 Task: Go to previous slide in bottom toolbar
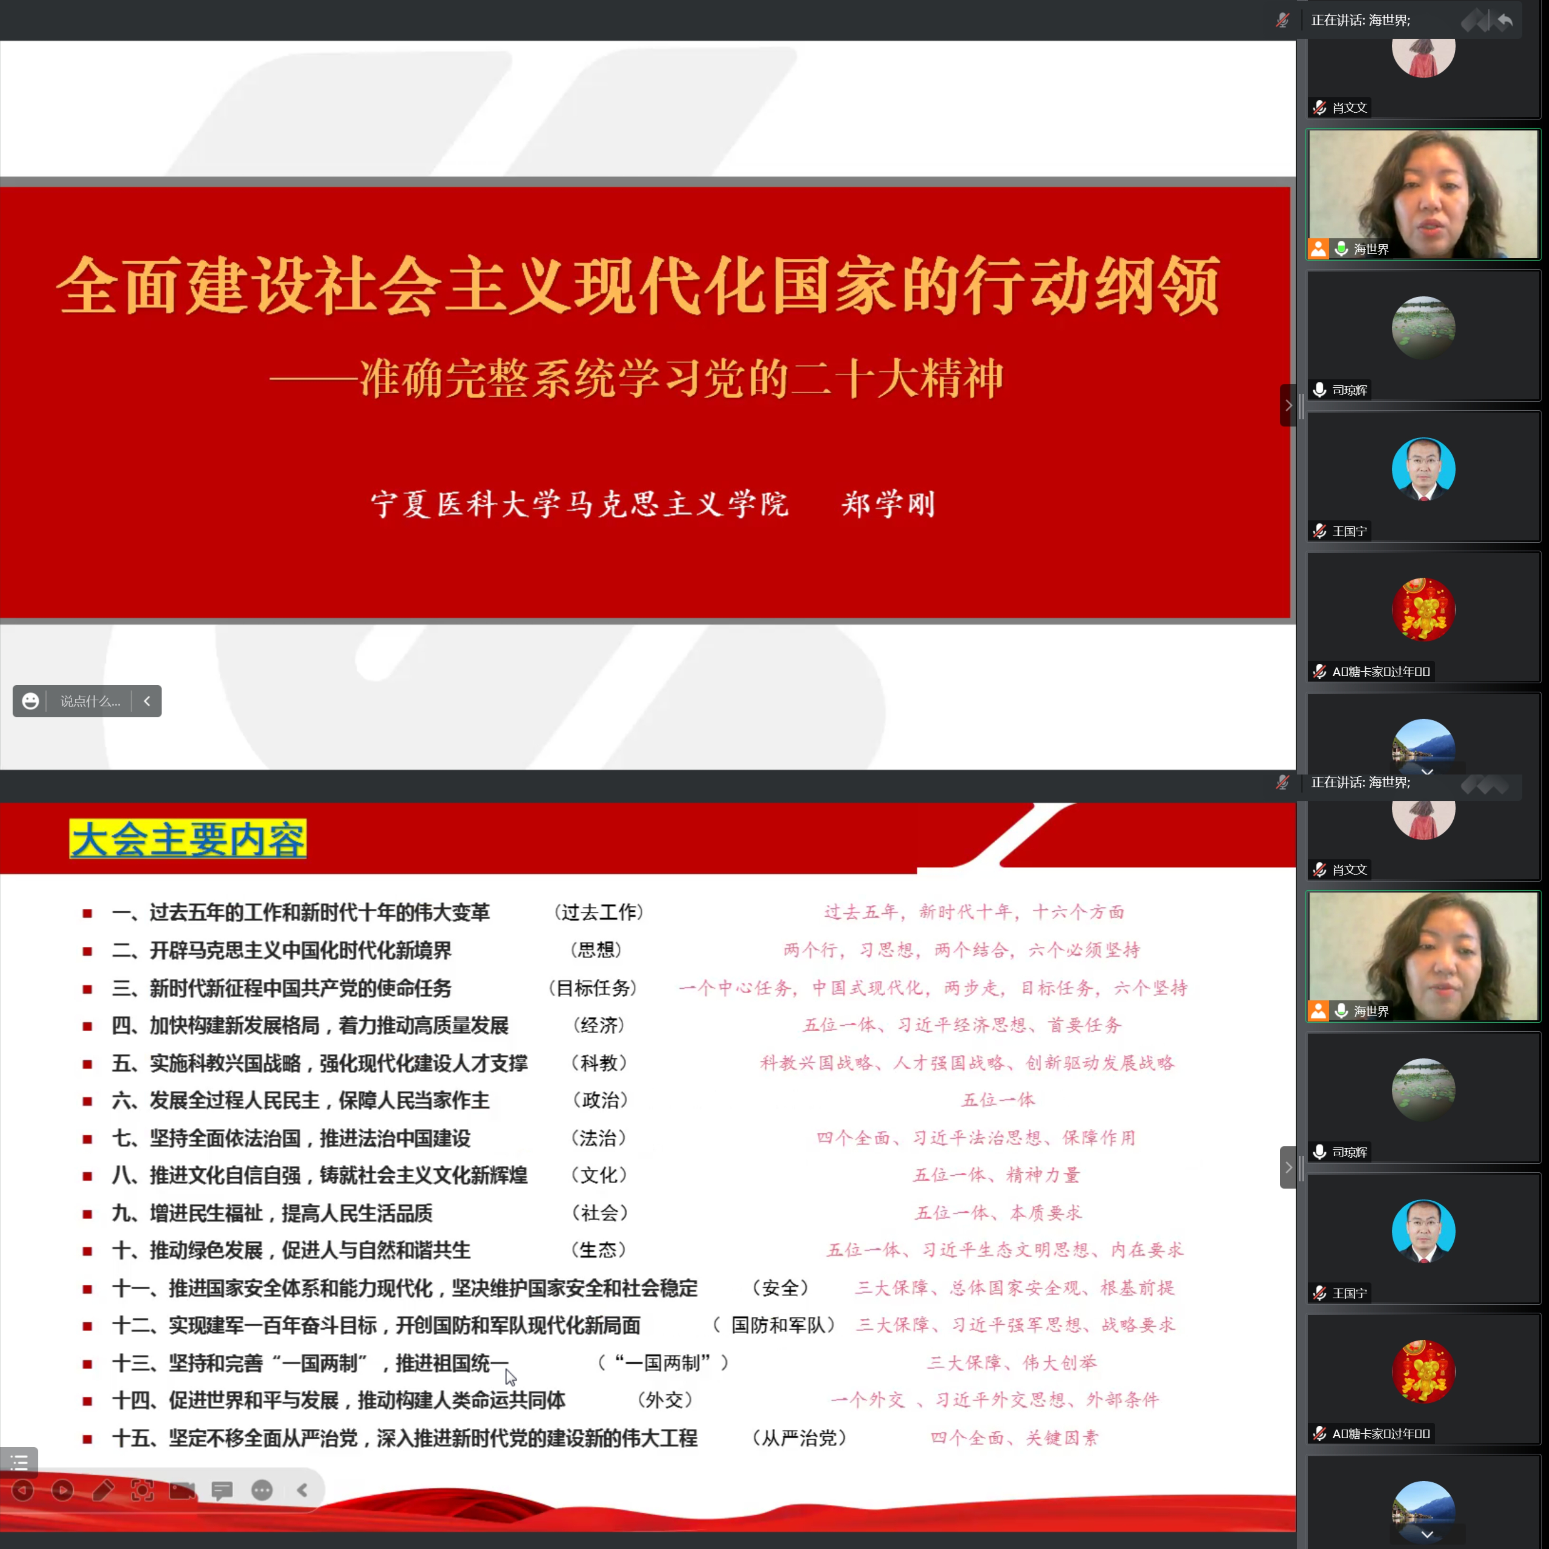point(22,1490)
